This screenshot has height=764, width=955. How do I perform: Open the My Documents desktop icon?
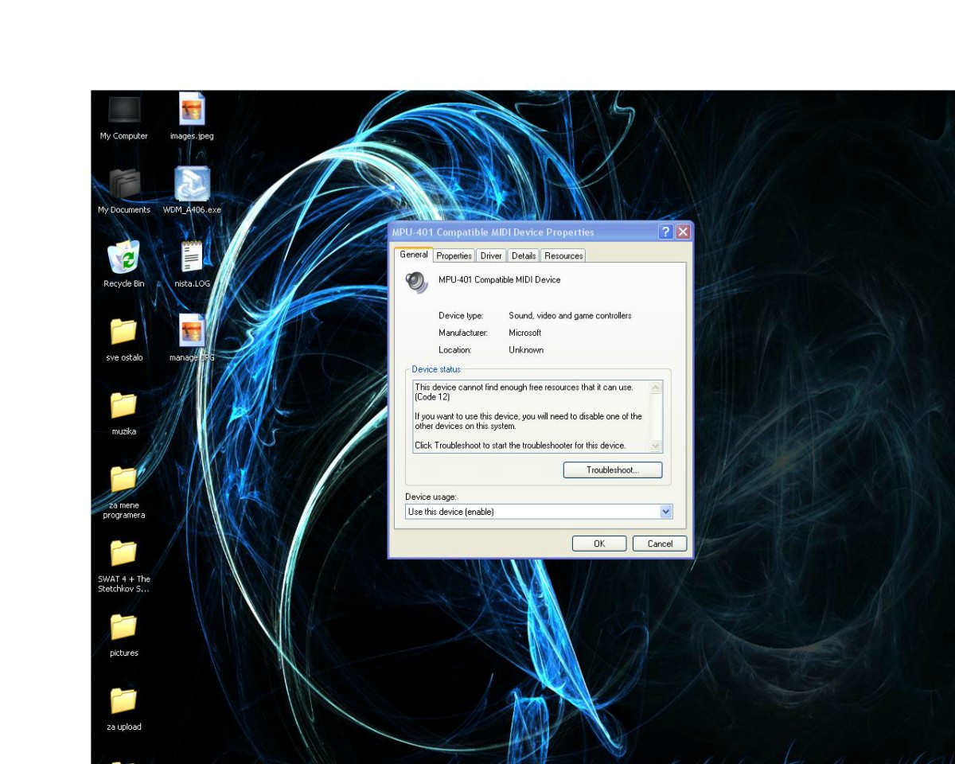(124, 185)
